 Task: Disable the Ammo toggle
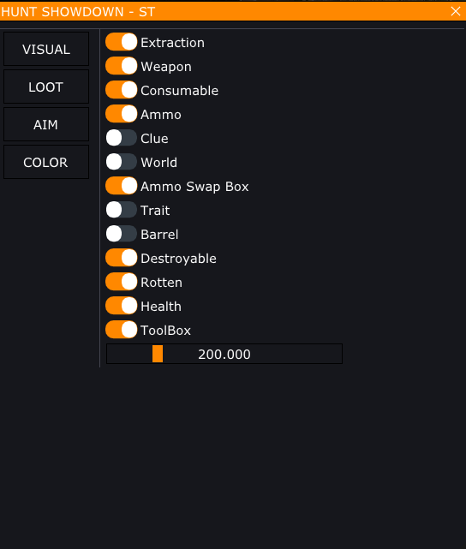121,114
